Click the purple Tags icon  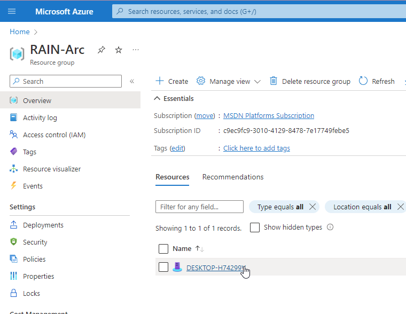click(13, 152)
